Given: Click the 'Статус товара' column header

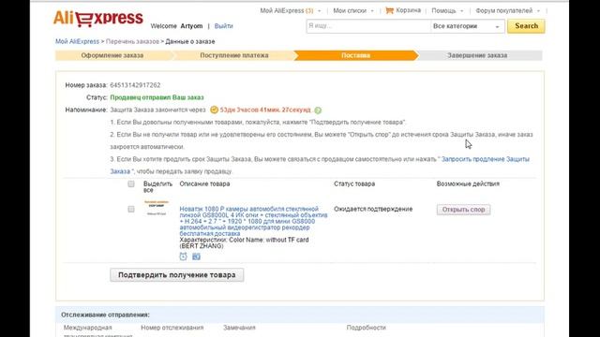Looking at the screenshot, I should pos(354,183).
